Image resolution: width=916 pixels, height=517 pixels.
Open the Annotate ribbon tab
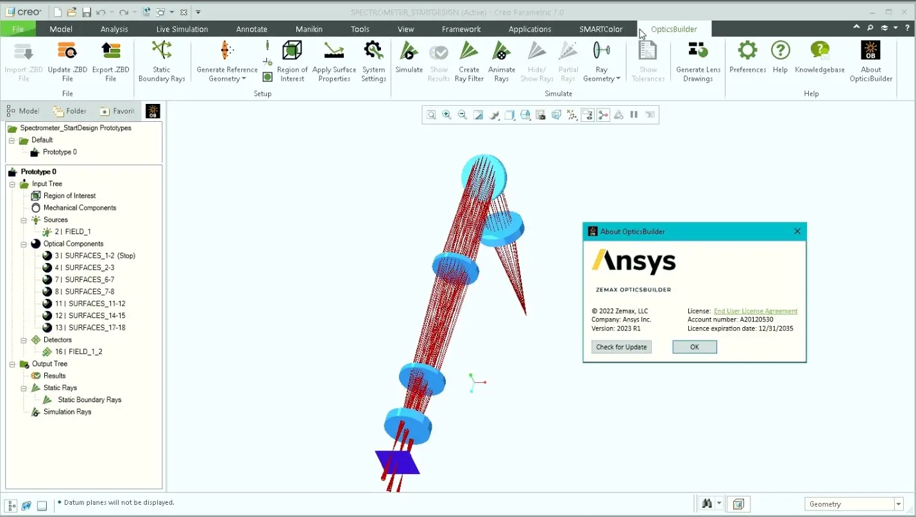(251, 29)
